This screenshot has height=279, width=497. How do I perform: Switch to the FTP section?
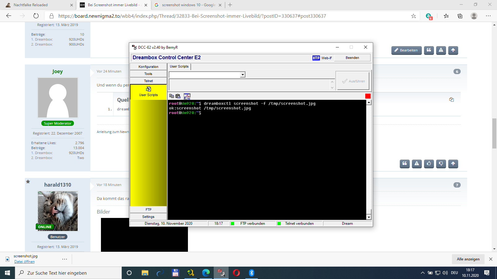click(148, 210)
